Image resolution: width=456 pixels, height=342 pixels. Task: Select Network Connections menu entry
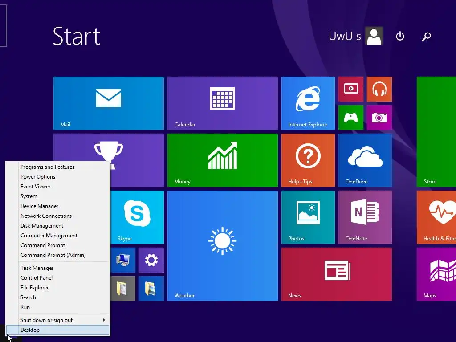click(x=57, y=216)
